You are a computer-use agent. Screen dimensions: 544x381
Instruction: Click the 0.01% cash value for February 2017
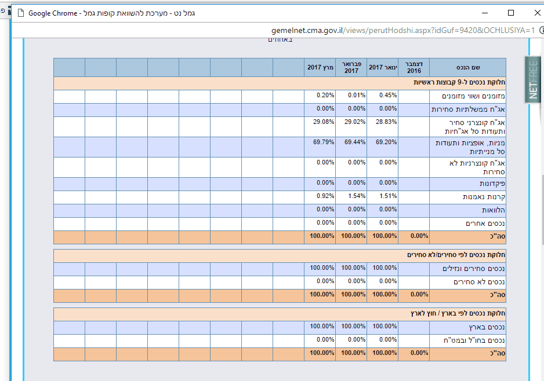click(x=356, y=95)
